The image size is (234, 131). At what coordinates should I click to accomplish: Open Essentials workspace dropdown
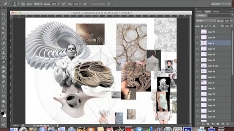[x=220, y=4]
